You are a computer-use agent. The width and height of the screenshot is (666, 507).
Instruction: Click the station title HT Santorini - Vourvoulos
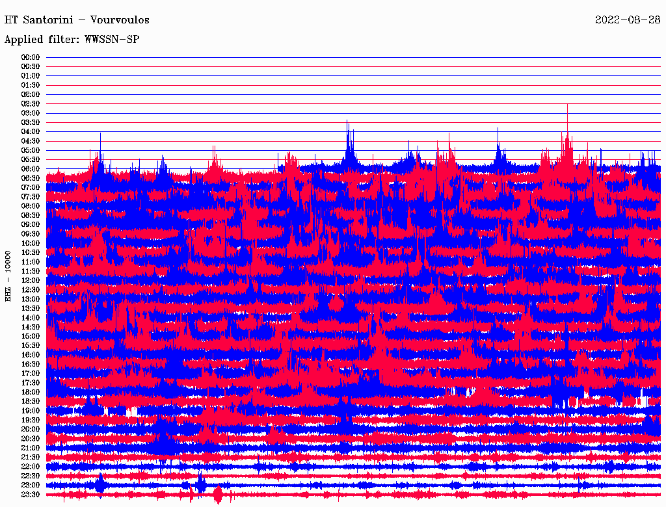(x=77, y=20)
